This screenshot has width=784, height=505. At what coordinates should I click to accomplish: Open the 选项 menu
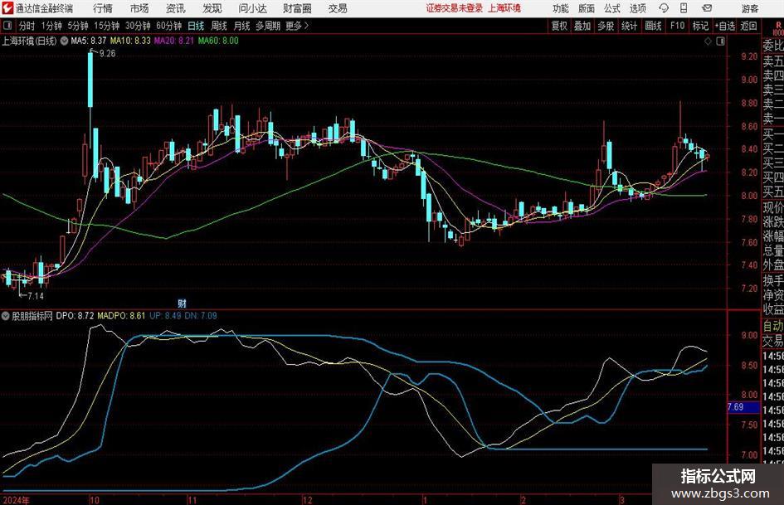[x=637, y=8]
